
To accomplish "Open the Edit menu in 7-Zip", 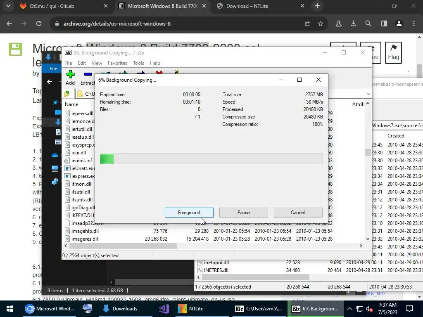I will (82, 63).
